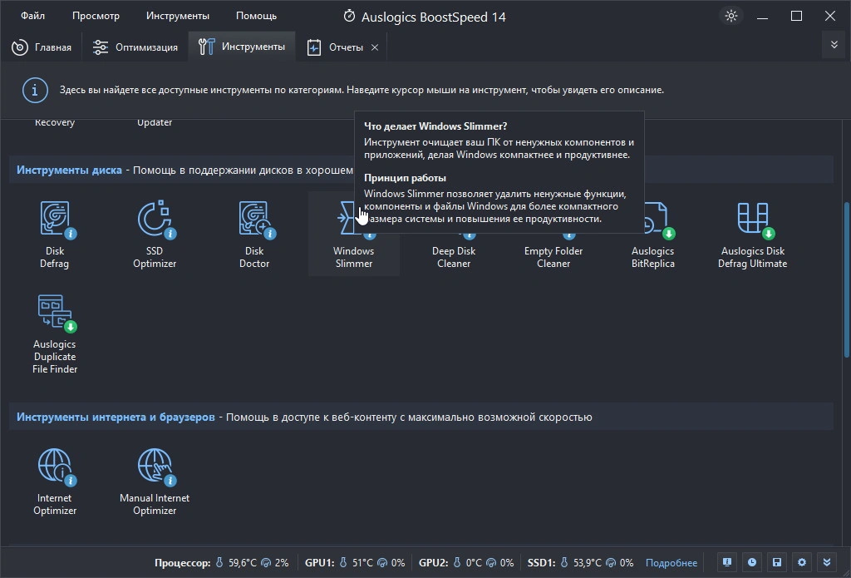
Task: Click the GPU2 temperature 0°C reading
Action: tap(473, 563)
